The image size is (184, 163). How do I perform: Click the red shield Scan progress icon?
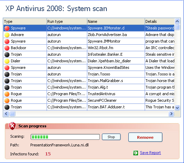pos(12,126)
